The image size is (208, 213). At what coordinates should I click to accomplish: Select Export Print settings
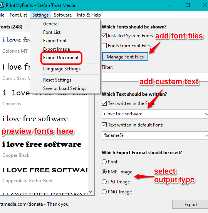coord(65,41)
